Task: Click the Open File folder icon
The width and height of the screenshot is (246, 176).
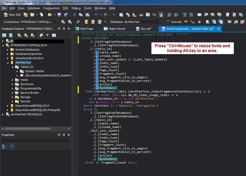Action: pyautogui.click(x=50, y=15)
